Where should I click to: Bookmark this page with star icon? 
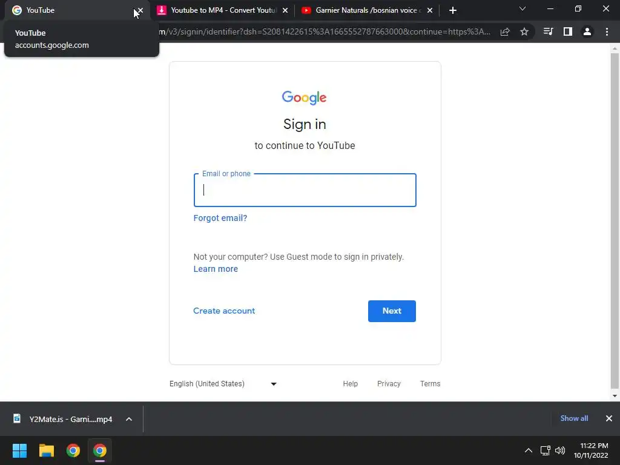[x=524, y=31]
